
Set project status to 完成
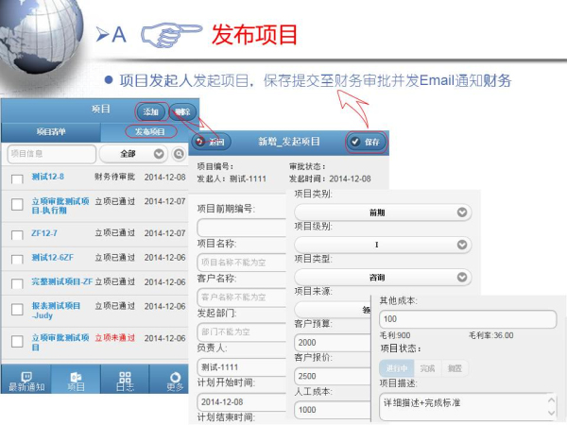point(427,368)
